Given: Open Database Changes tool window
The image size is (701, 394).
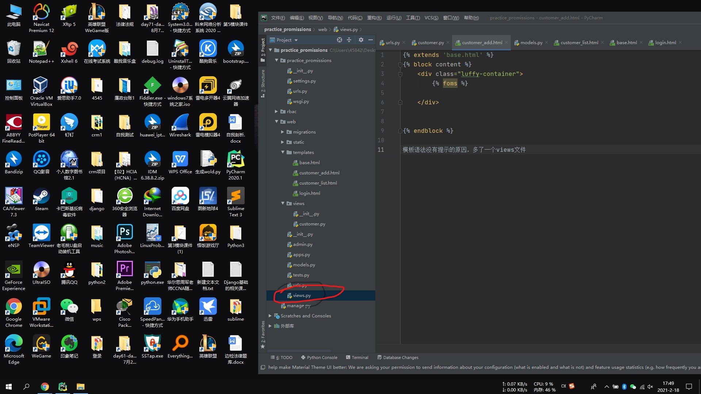Looking at the screenshot, I should coord(397,358).
